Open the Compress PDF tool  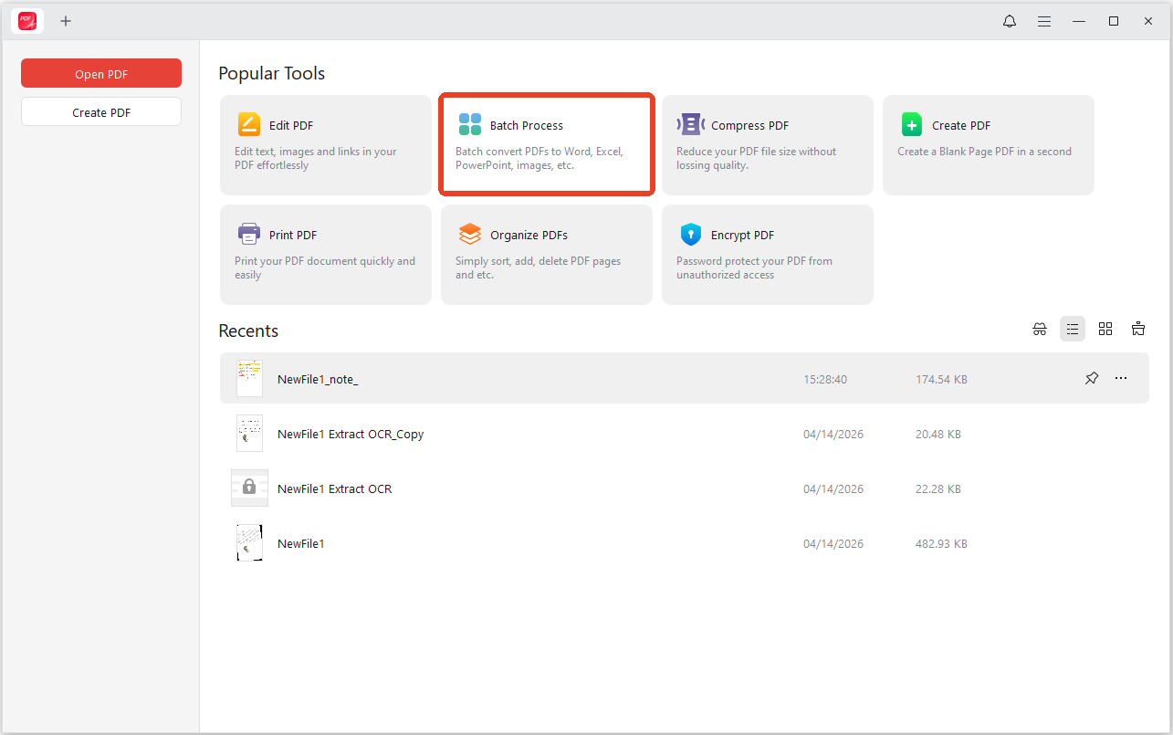tap(767, 144)
